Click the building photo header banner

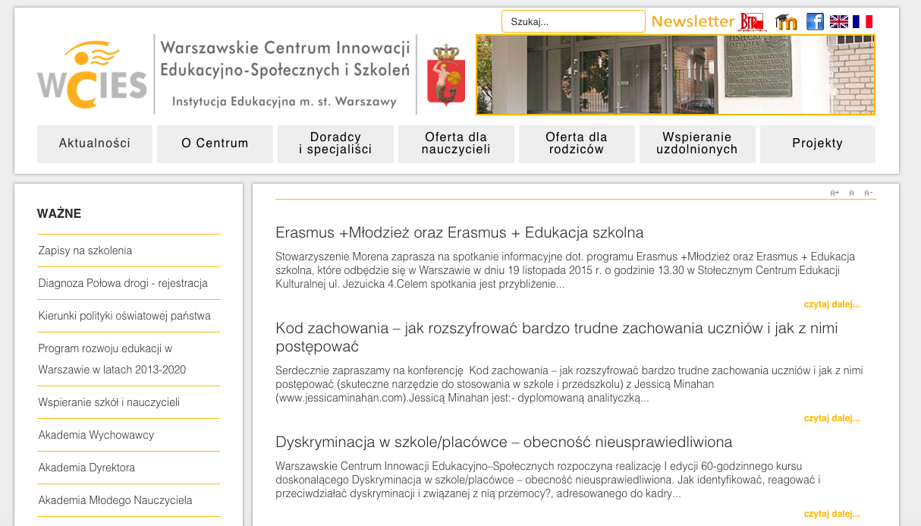(675, 74)
